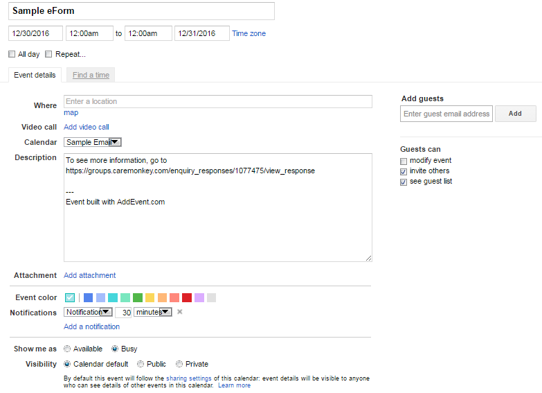Open the Find a time tab
The width and height of the screenshot is (542, 393).
coord(91,75)
